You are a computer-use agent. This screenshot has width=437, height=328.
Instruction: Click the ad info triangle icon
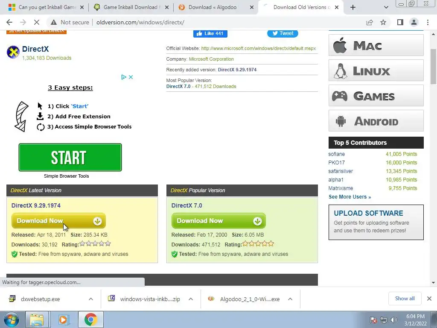pyautogui.click(x=124, y=77)
